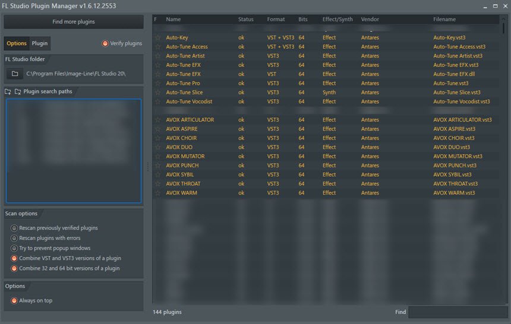Select the Auto-Tune Vocodist plugin name
The height and width of the screenshot is (324, 511).
click(189, 101)
